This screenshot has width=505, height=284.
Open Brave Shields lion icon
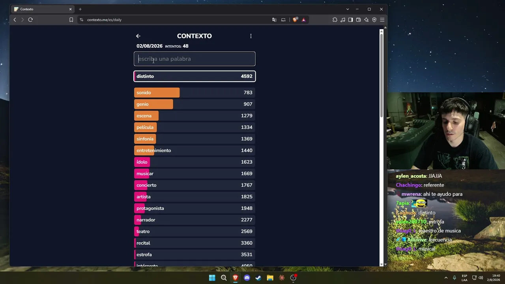pos(295,20)
